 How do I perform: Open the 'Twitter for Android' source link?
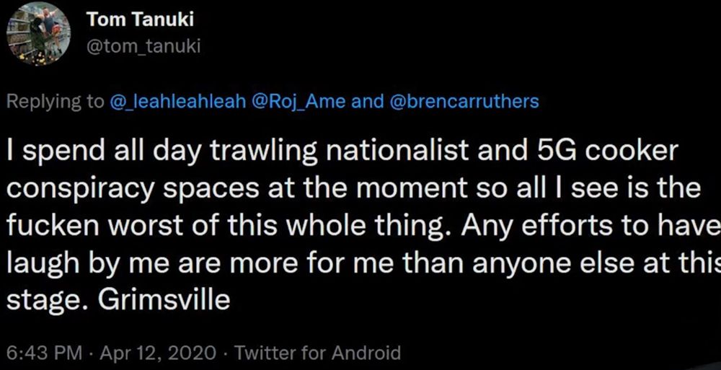coord(318,353)
